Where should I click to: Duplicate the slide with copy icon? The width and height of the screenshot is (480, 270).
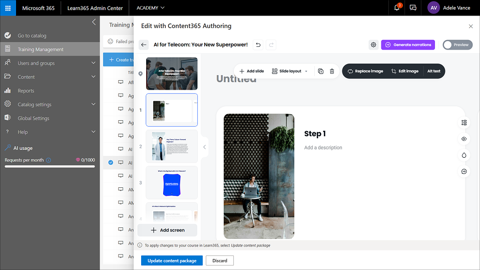tap(321, 71)
